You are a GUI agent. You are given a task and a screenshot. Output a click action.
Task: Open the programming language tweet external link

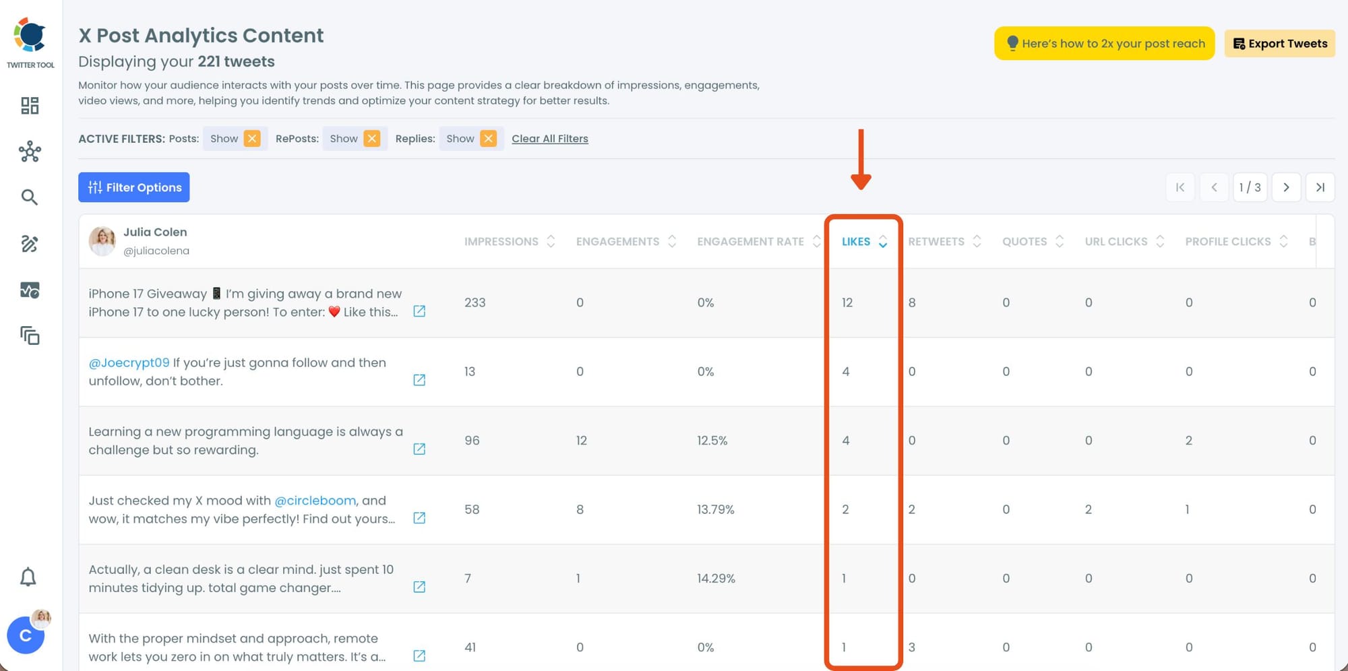click(x=419, y=449)
